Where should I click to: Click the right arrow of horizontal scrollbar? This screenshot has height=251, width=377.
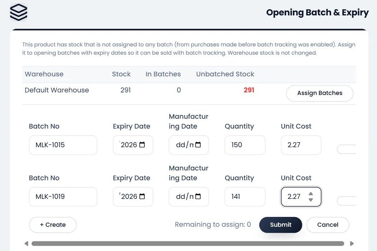coord(352,243)
